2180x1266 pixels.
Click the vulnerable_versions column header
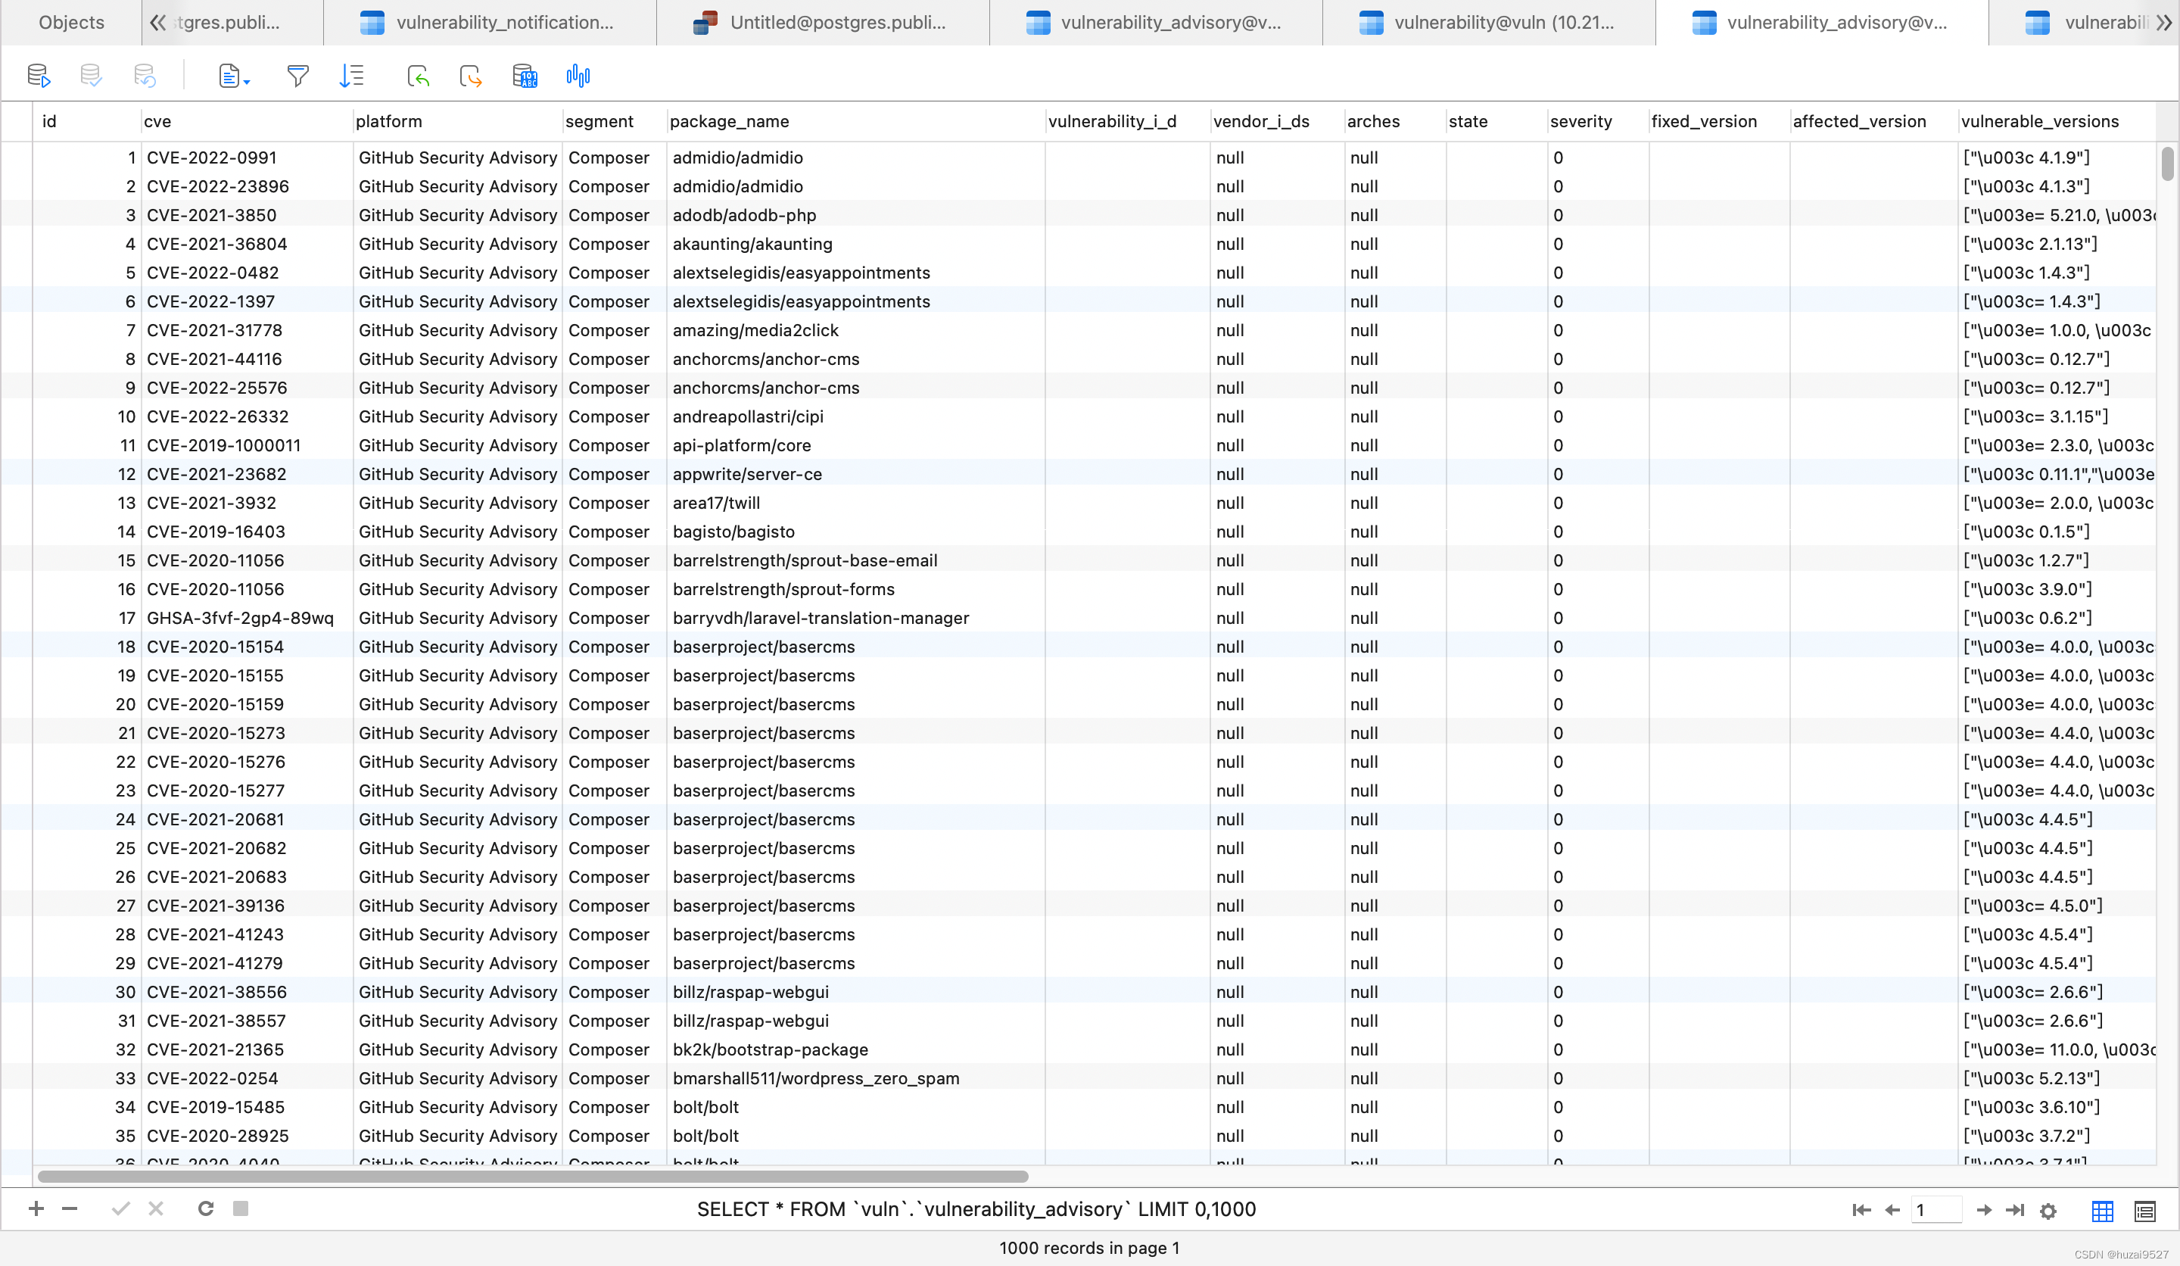coord(2057,121)
